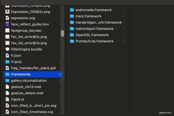Click the blank file icon of gesture_detect.xnet

[7, 93]
